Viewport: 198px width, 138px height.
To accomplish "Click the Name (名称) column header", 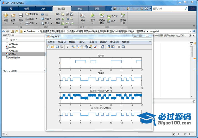I will point(12,40).
